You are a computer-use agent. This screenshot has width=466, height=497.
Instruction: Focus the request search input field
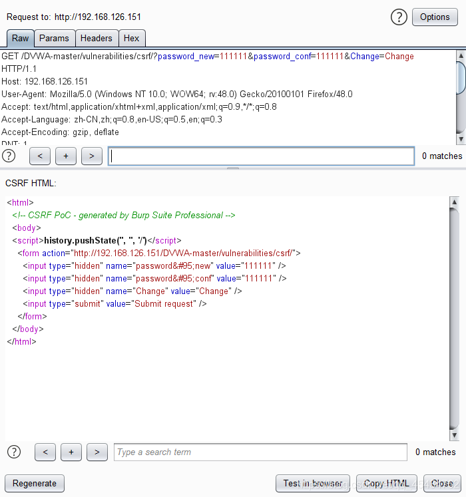261,156
